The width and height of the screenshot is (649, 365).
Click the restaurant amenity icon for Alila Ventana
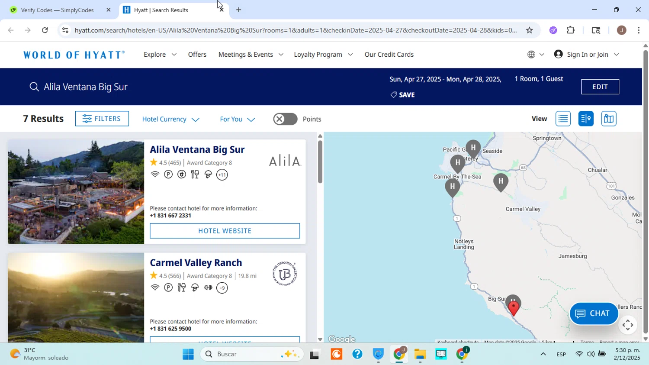(x=195, y=174)
